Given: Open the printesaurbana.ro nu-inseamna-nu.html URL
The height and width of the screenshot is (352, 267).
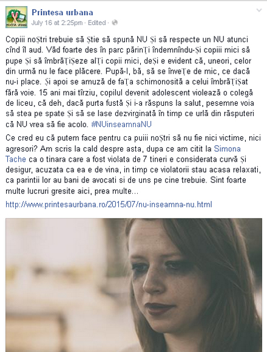Looking at the screenshot, I should pos(109,204).
